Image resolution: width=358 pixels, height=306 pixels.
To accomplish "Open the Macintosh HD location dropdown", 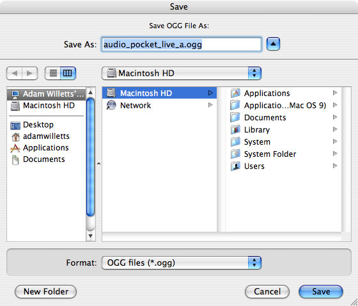I will pos(182,73).
